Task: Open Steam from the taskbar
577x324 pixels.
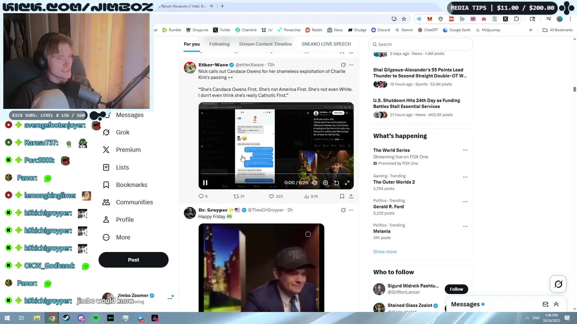Action: (66, 318)
